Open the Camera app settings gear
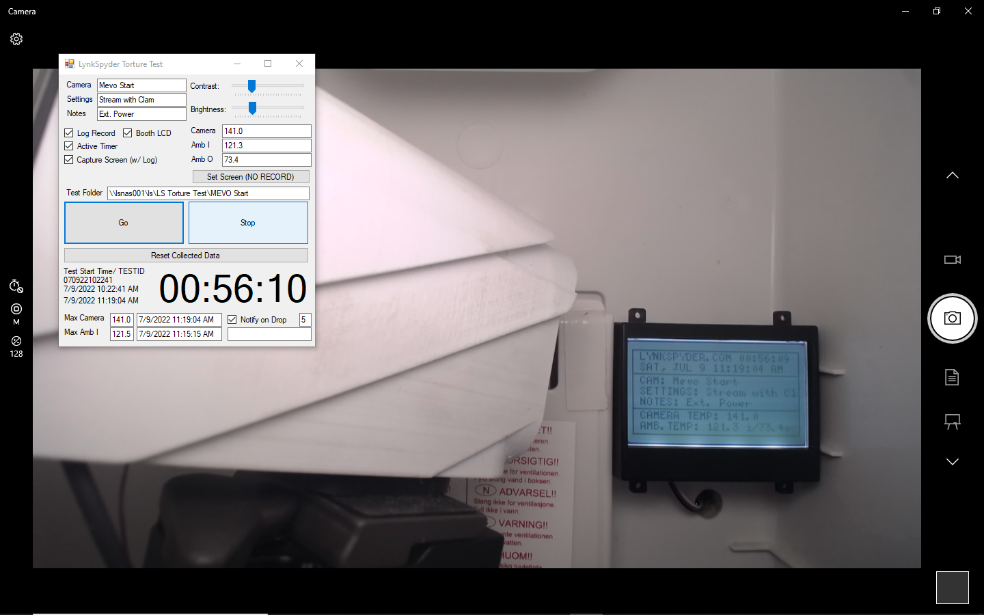This screenshot has height=615, width=984. pos(16,39)
